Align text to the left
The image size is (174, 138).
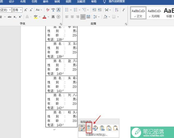point(67,17)
